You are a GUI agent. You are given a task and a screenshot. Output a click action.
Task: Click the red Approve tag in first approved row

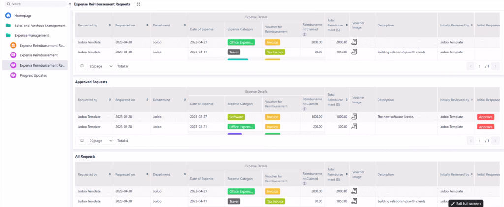click(485, 117)
